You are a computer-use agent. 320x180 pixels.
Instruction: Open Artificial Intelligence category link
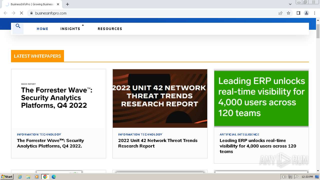239,134
